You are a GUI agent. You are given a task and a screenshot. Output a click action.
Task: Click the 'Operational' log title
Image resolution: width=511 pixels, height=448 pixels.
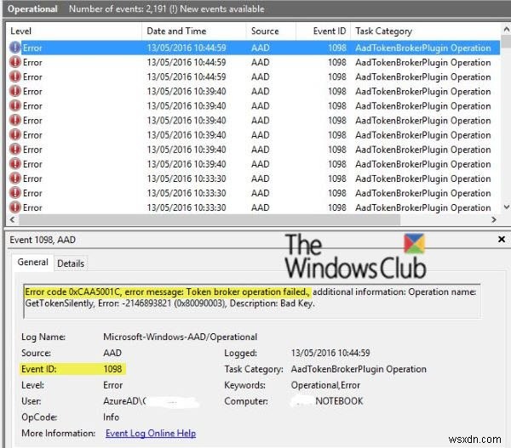click(x=32, y=9)
